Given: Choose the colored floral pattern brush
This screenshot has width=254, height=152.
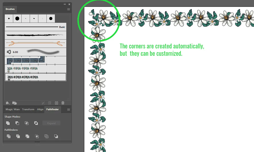Looking at the screenshot, I should tap(36, 69).
